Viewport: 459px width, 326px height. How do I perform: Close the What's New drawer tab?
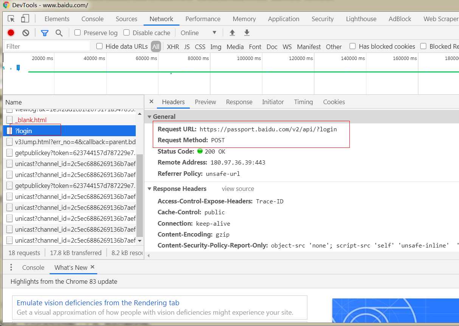[x=93, y=267]
